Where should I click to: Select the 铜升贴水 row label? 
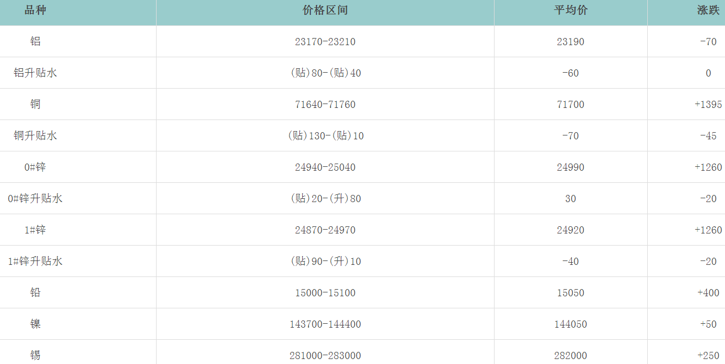click(x=35, y=135)
